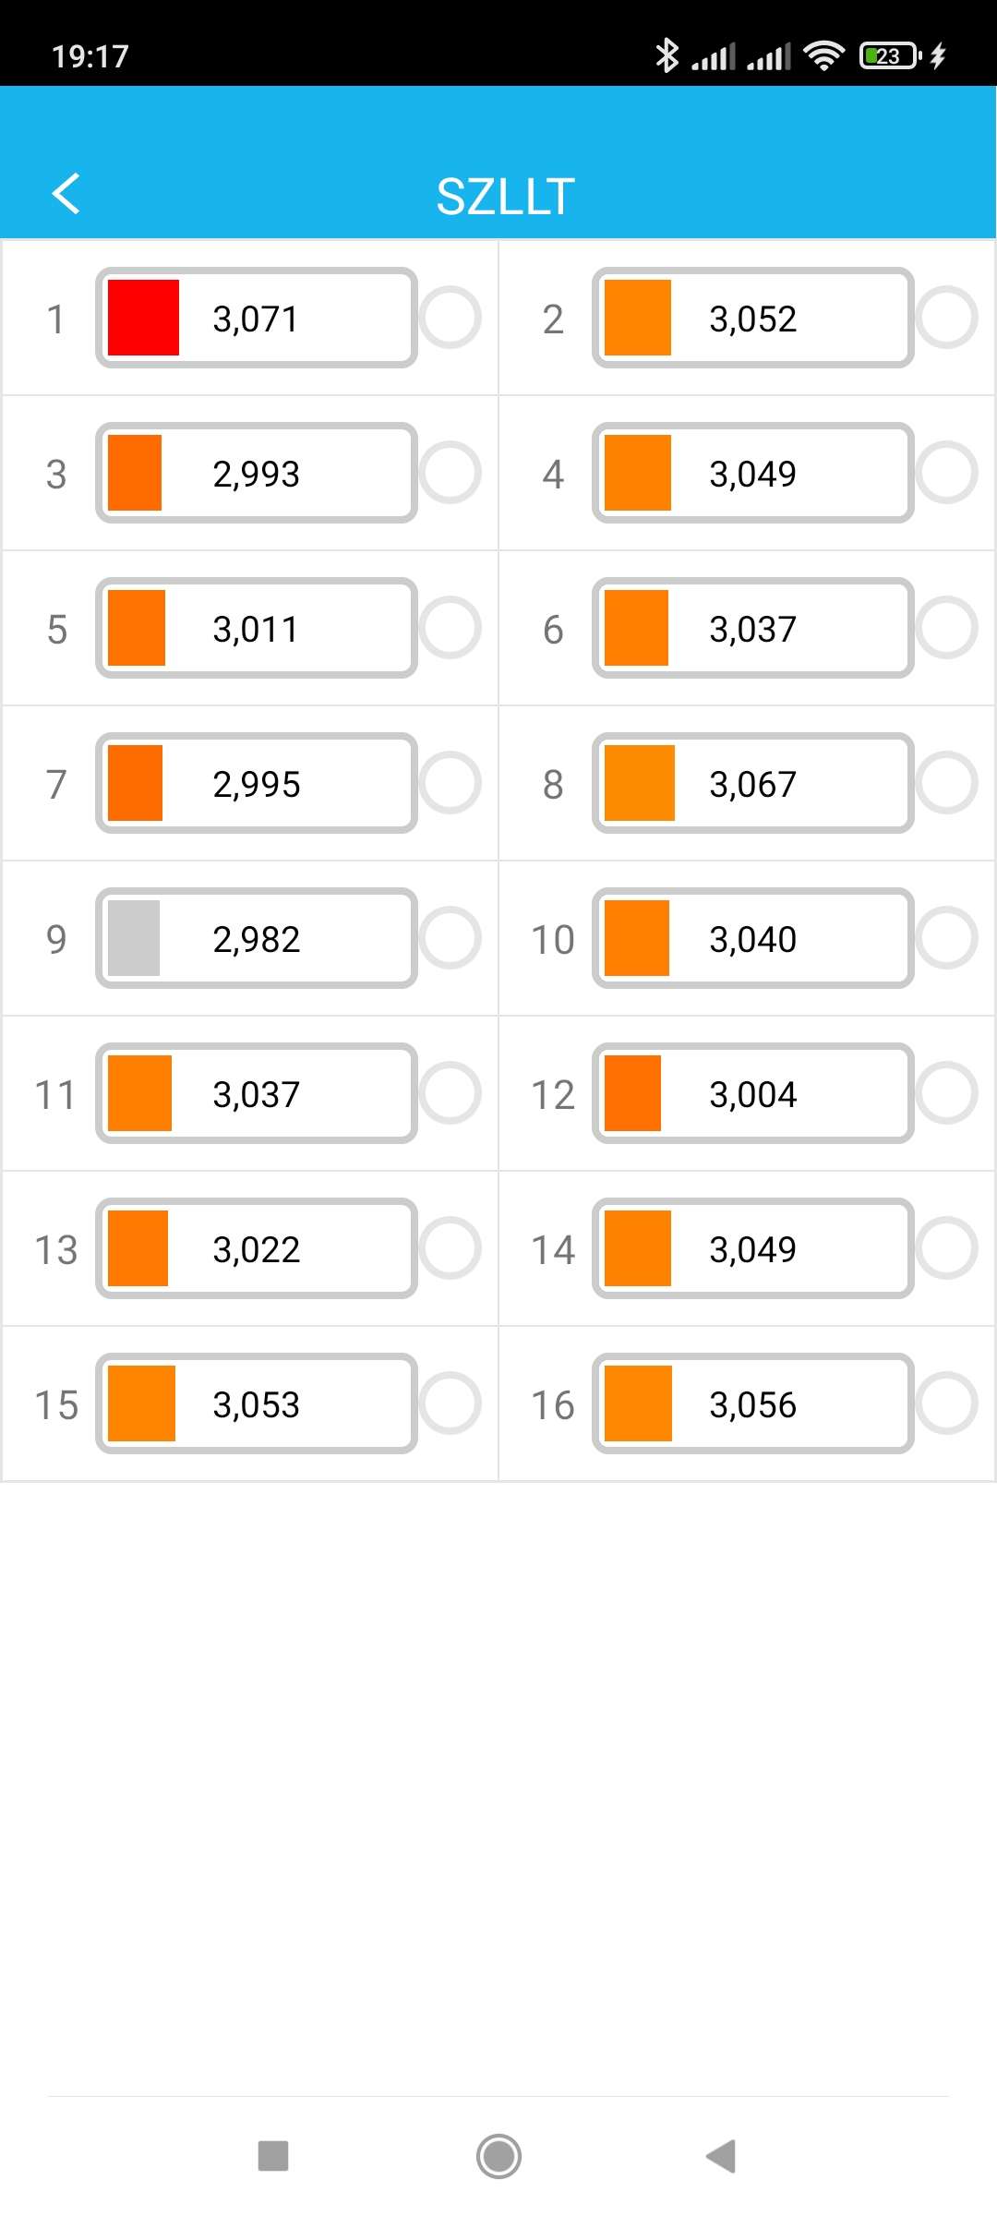This screenshot has width=997, height=2216.
Task: Tap the back arrow in the header
Action: click(x=66, y=194)
